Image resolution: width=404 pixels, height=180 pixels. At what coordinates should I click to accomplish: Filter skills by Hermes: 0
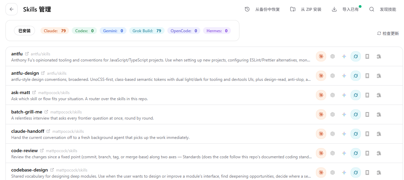click(x=217, y=31)
